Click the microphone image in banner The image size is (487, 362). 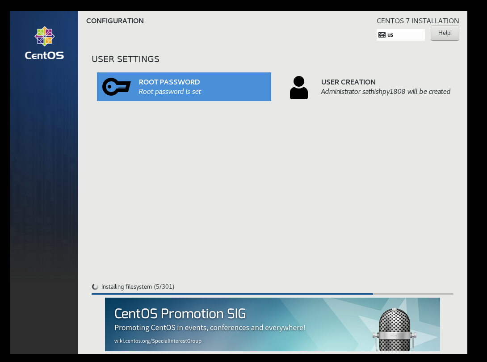pyautogui.click(x=395, y=329)
